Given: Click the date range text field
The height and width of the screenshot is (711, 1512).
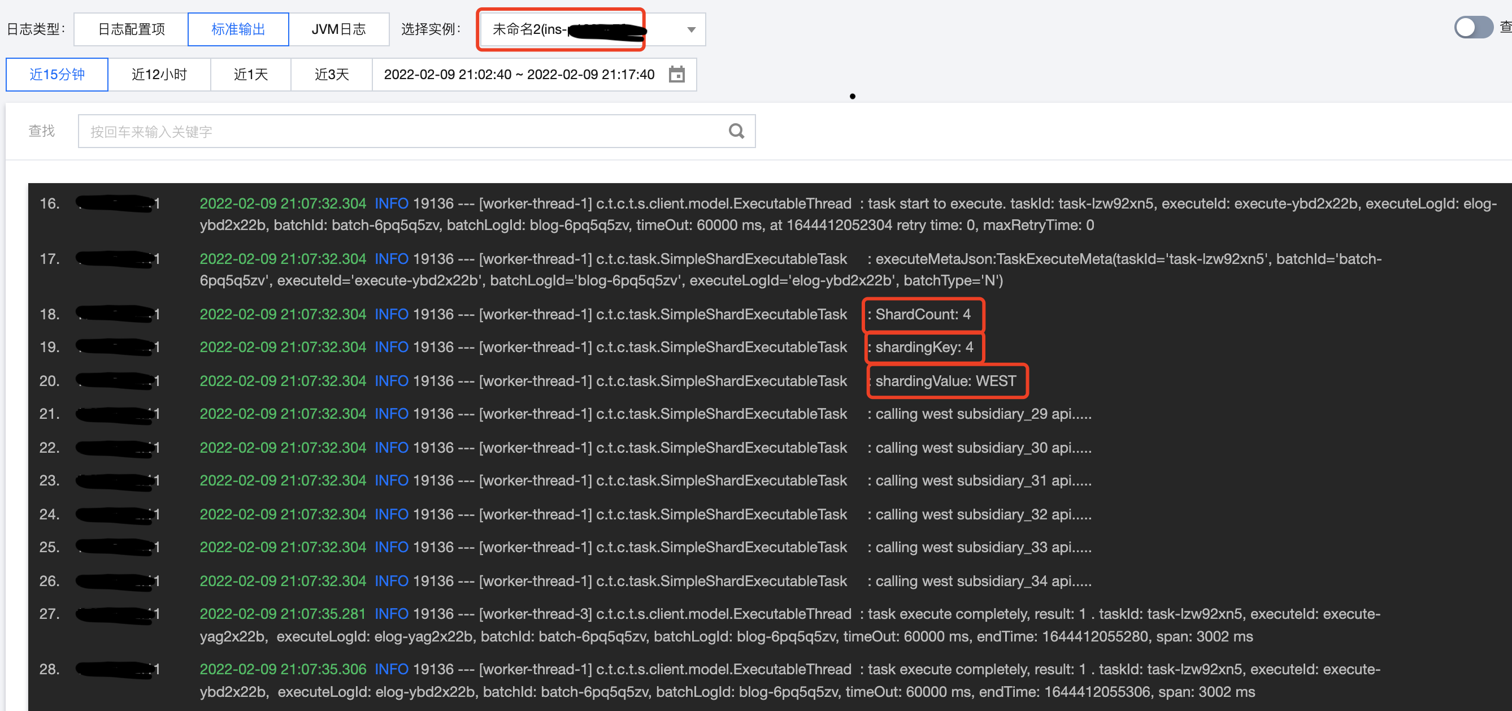Looking at the screenshot, I should (x=519, y=75).
